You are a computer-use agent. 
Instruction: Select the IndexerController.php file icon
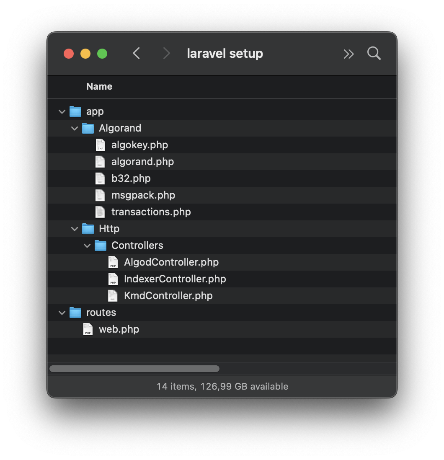(113, 279)
